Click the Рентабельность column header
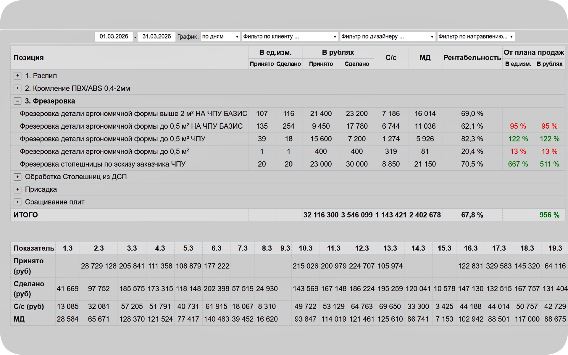 coord(472,58)
